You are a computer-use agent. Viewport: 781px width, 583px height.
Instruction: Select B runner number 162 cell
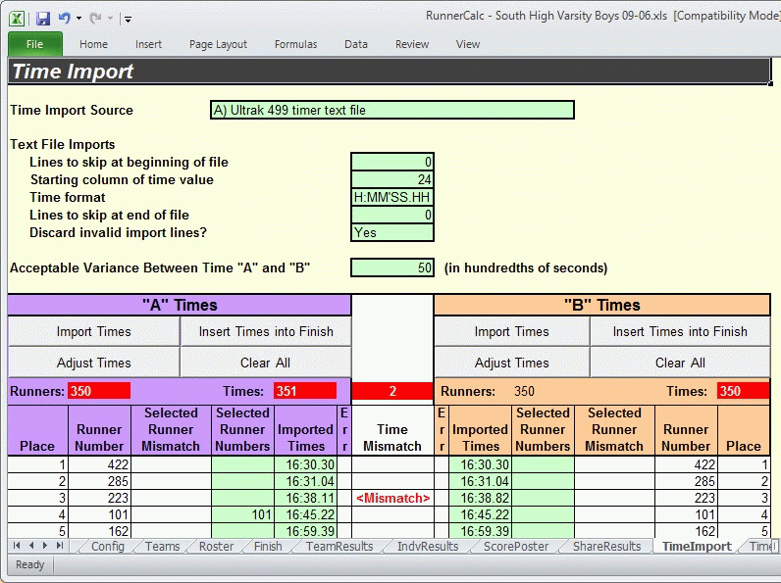coord(686,531)
